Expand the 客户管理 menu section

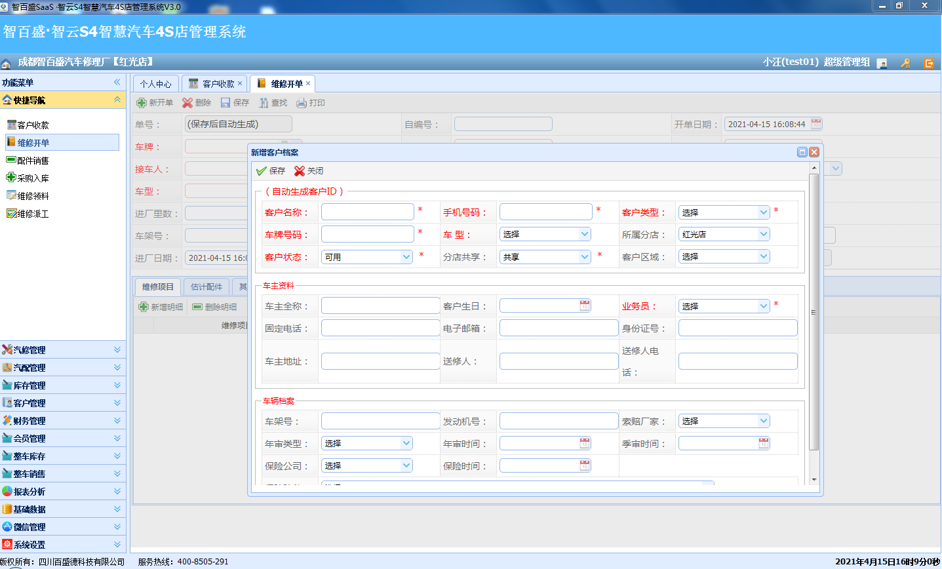click(x=117, y=403)
